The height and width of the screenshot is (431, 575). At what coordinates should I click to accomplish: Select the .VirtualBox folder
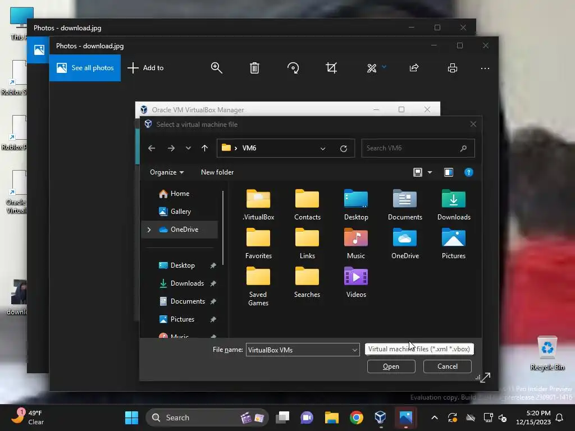tap(258, 204)
